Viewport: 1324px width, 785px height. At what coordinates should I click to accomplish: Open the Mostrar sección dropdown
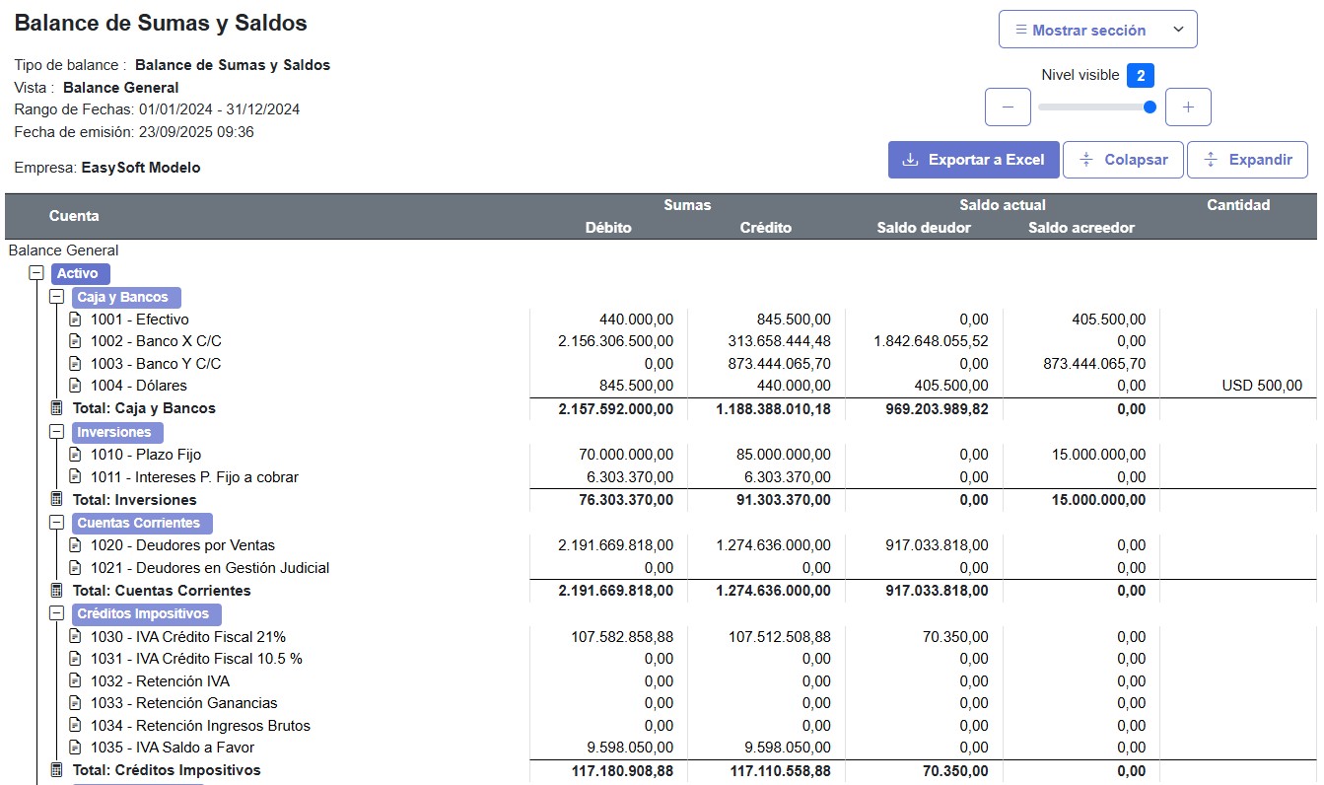pyautogui.click(x=1097, y=30)
